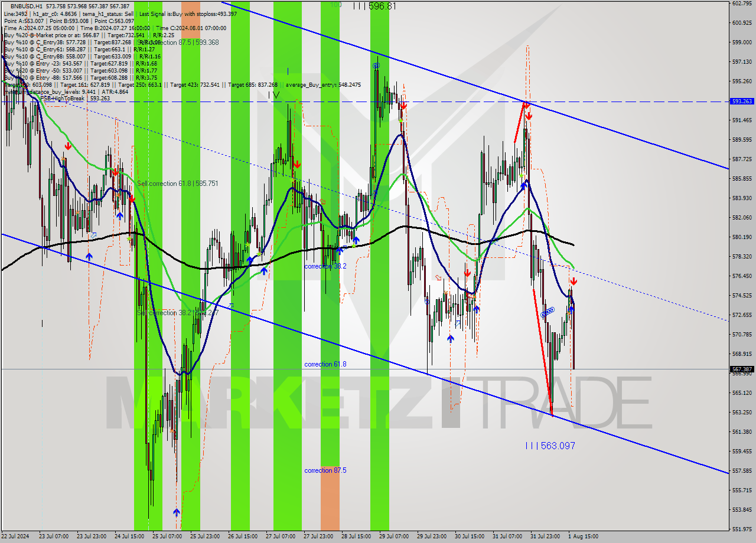Click the 'Time C:2024.08.01 07:00:00' text
This screenshot has width=756, height=543.
(x=193, y=28)
